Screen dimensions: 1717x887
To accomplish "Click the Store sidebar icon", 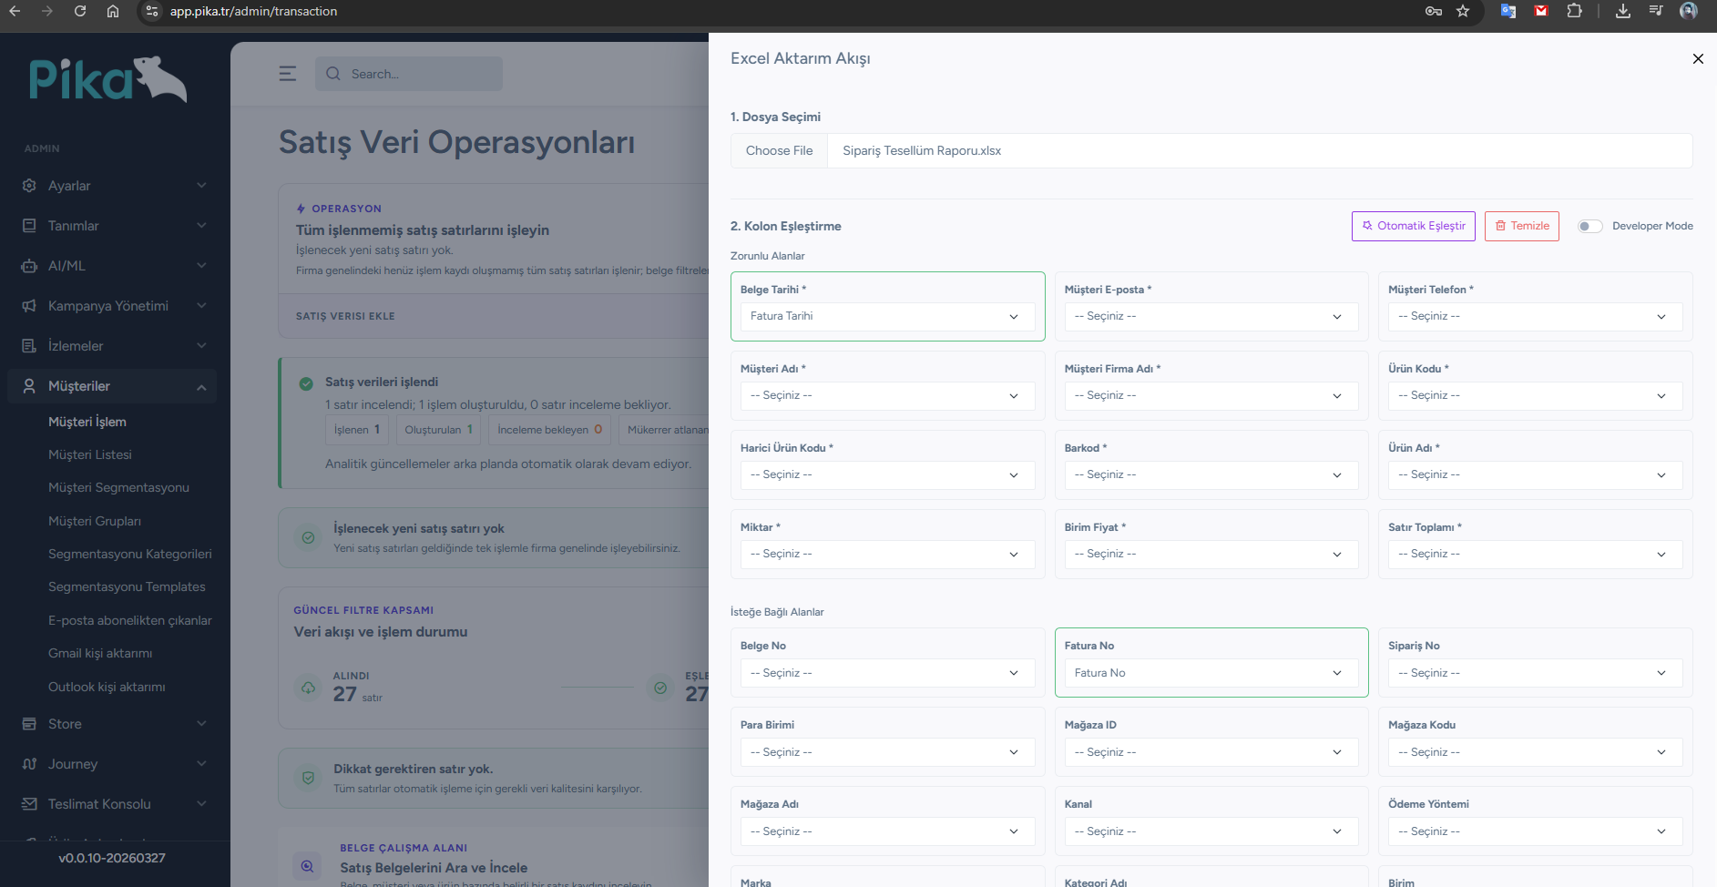I will coord(29,724).
